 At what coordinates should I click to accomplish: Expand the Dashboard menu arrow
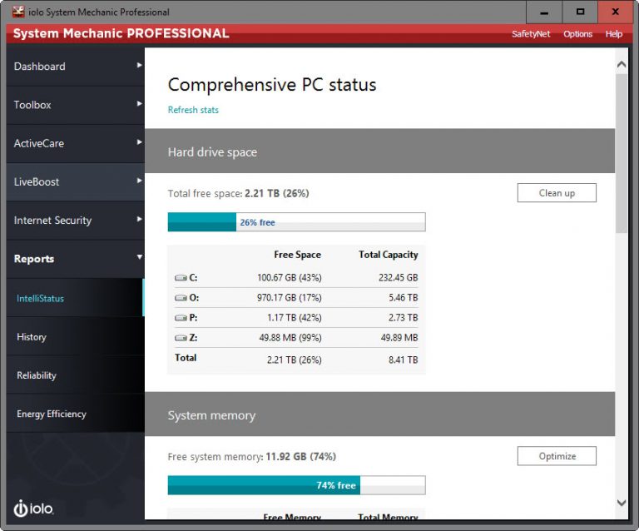coord(140,65)
